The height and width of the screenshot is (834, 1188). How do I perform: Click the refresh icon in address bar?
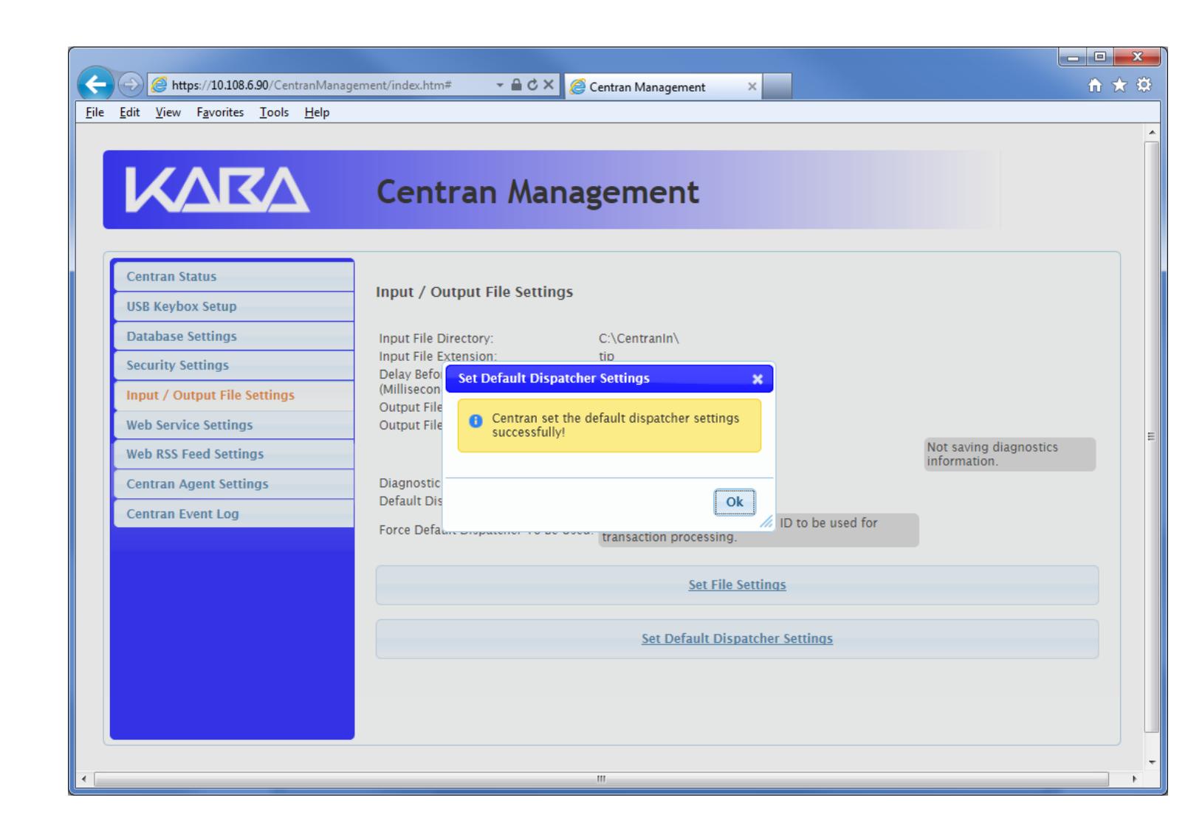(532, 85)
